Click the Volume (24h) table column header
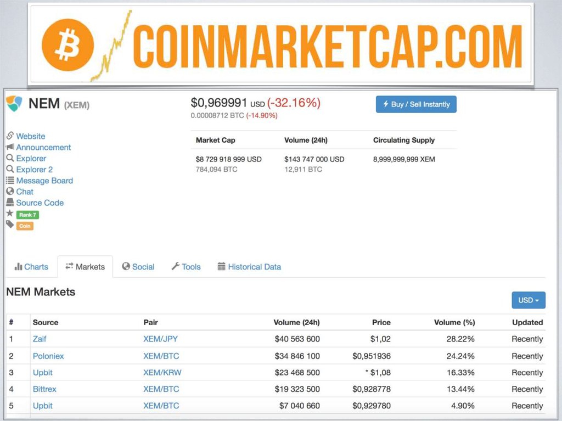The image size is (562, 421). (x=296, y=322)
